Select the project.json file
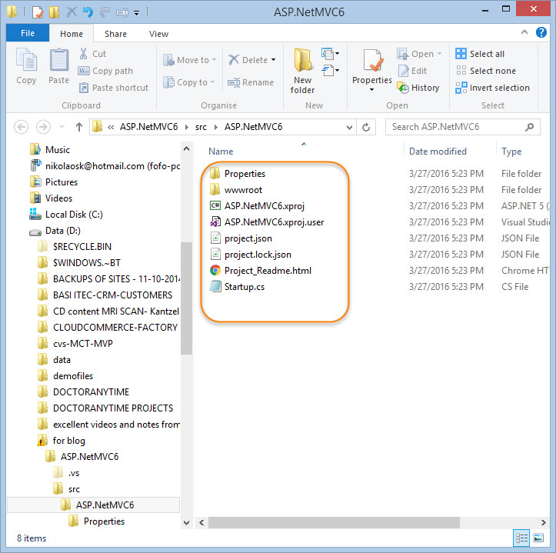Viewport: 556px width, 553px height. point(241,238)
